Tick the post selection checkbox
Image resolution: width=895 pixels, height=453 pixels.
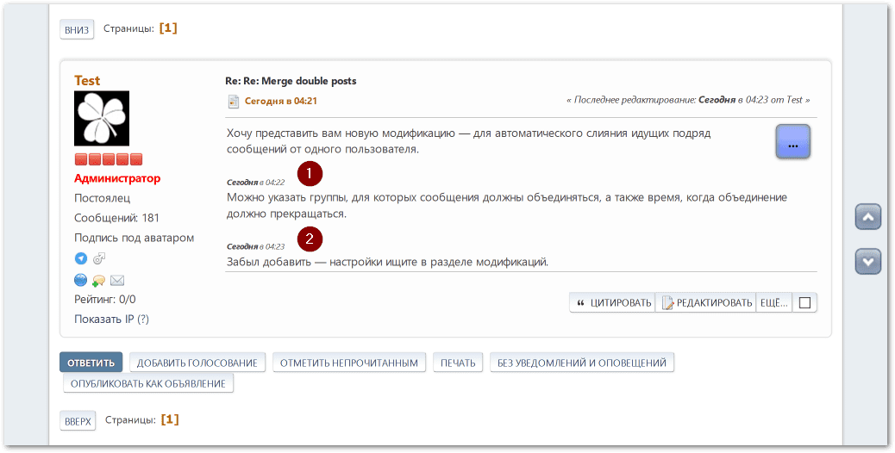click(804, 303)
